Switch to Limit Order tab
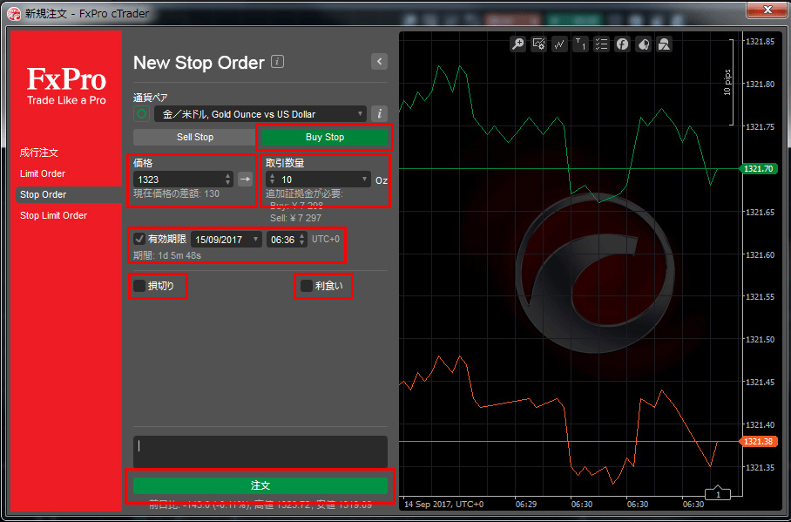Screen dimensions: 791x522 [x=43, y=173]
